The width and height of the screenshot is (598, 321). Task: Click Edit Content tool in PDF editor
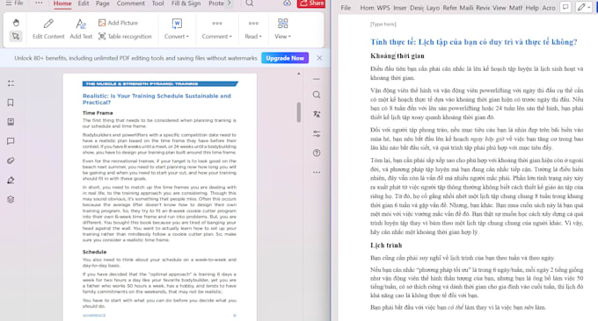click(x=48, y=29)
